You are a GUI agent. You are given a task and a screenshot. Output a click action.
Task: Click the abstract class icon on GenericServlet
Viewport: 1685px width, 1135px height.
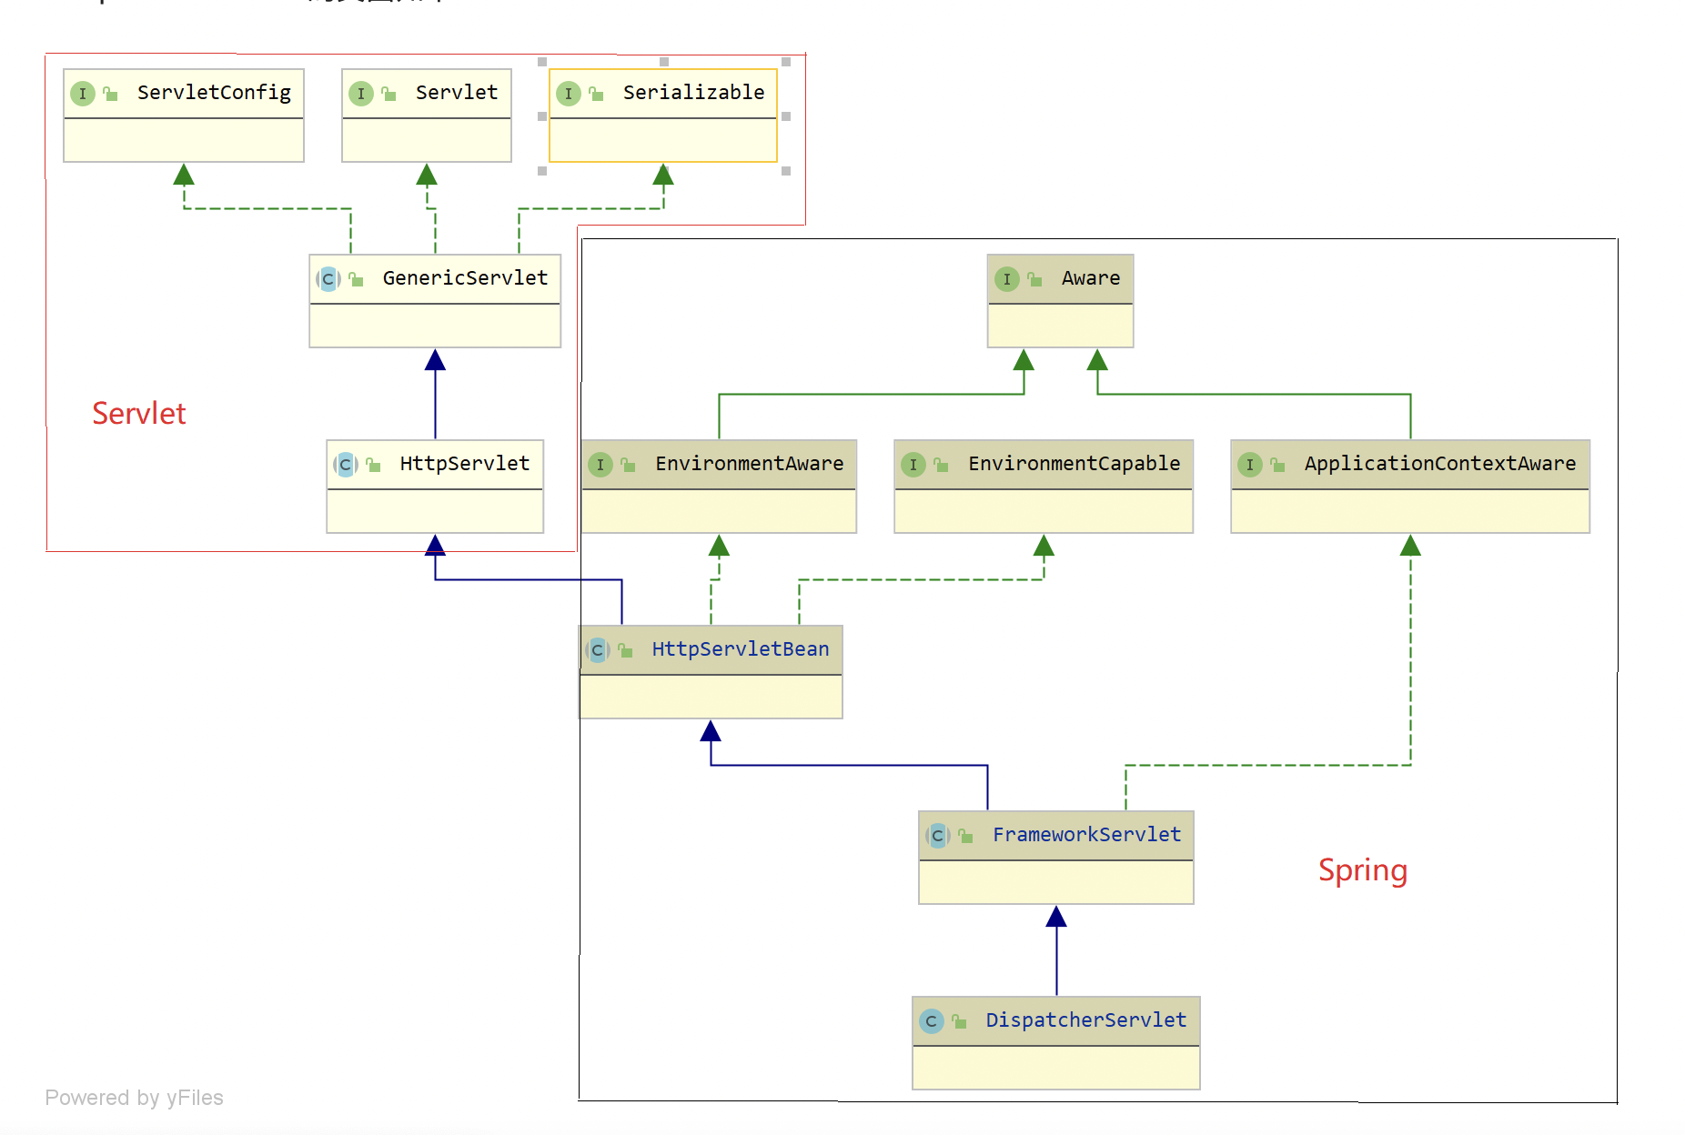click(x=328, y=279)
